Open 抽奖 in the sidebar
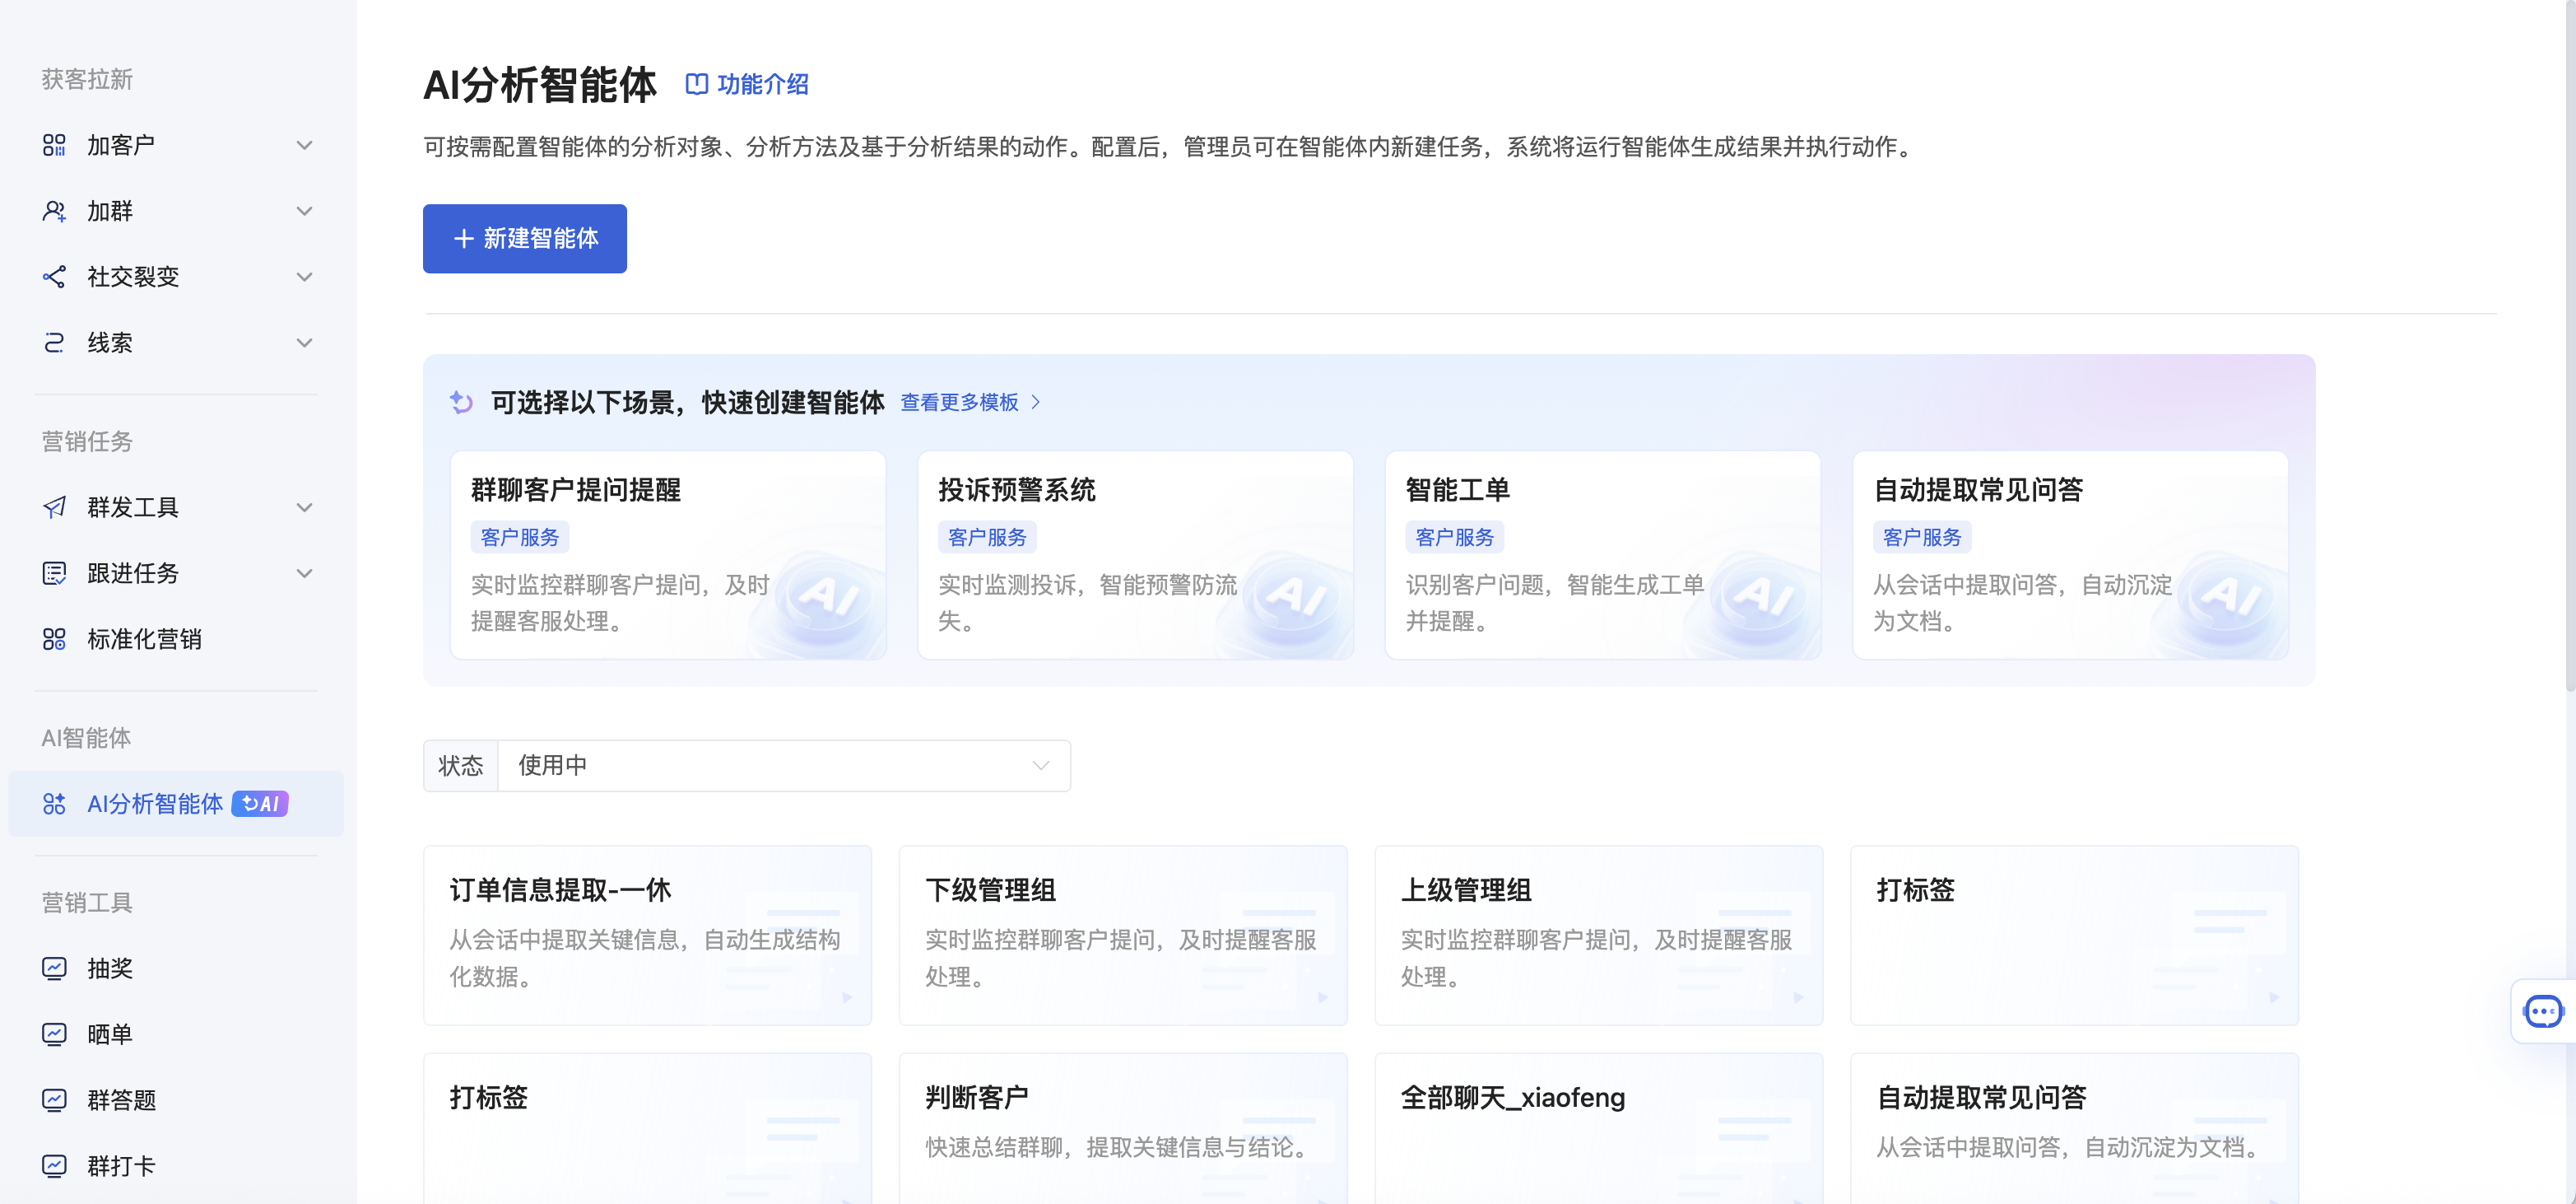 pyautogui.click(x=176, y=968)
